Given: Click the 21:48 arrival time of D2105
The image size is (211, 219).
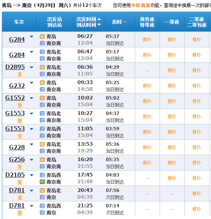Looking at the screenshot, I should pyautogui.click(x=85, y=181).
